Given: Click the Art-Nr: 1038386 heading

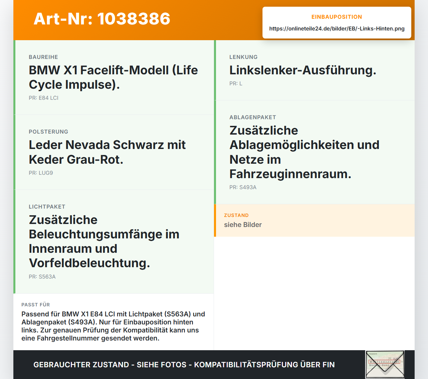Looking at the screenshot, I should pyautogui.click(x=102, y=19).
